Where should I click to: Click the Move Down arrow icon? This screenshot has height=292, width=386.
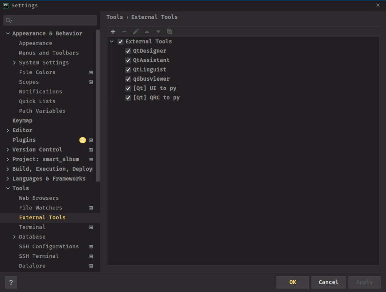[158, 32]
